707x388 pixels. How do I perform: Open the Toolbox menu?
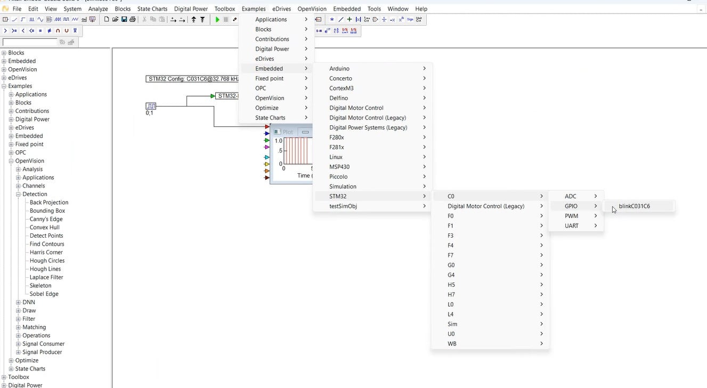(x=225, y=9)
